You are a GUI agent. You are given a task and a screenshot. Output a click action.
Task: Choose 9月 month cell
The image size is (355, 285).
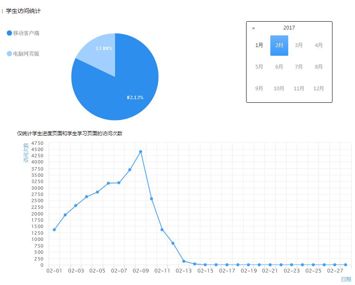[x=259, y=88]
